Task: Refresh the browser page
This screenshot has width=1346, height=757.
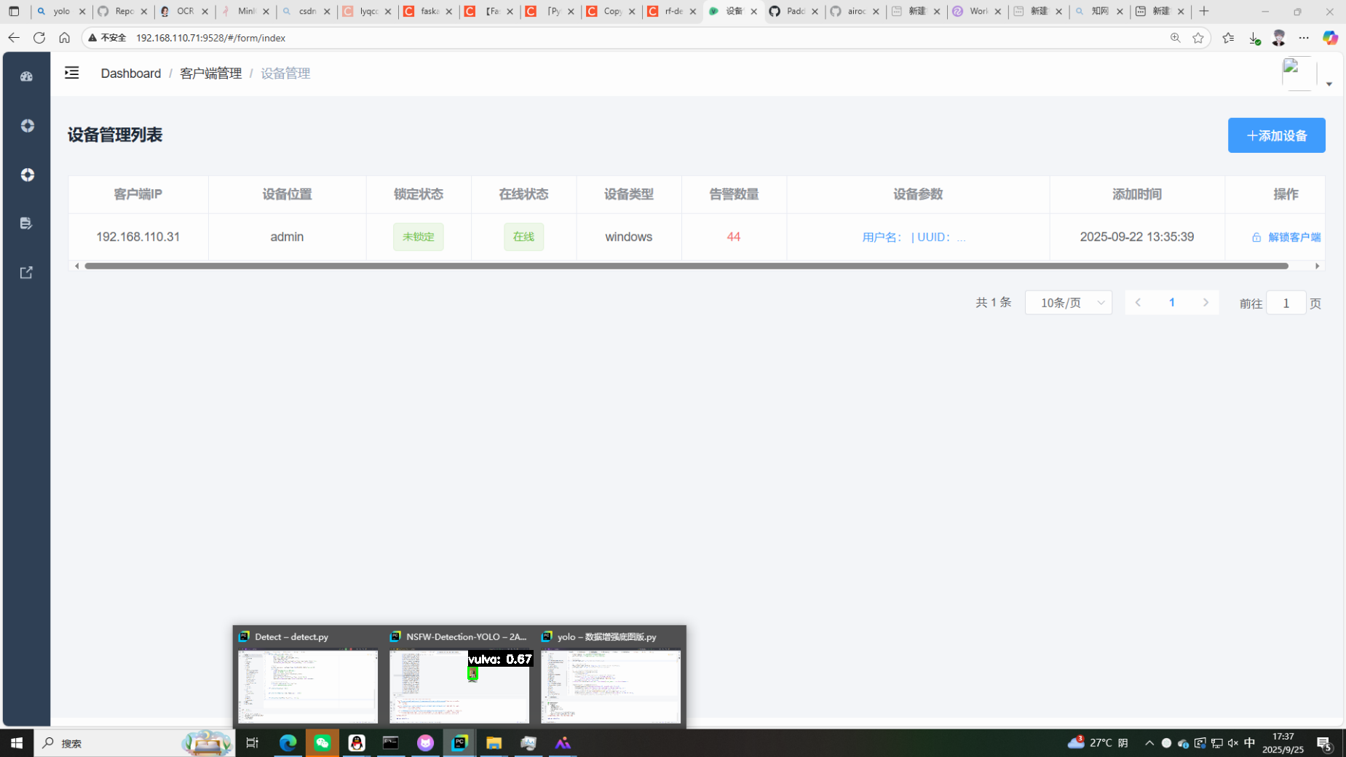Action: [39, 38]
